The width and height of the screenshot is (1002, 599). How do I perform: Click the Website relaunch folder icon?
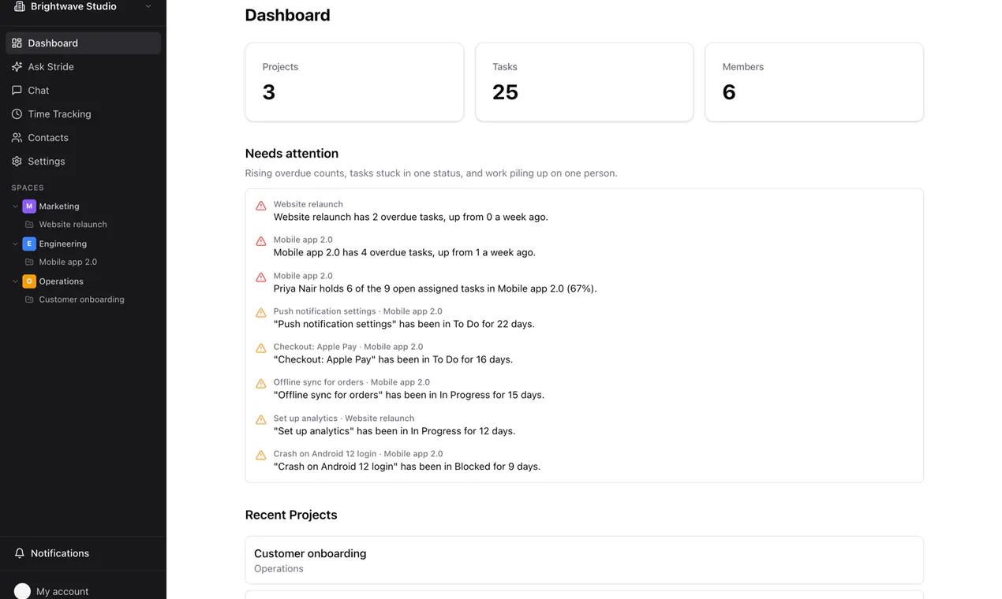(x=29, y=225)
